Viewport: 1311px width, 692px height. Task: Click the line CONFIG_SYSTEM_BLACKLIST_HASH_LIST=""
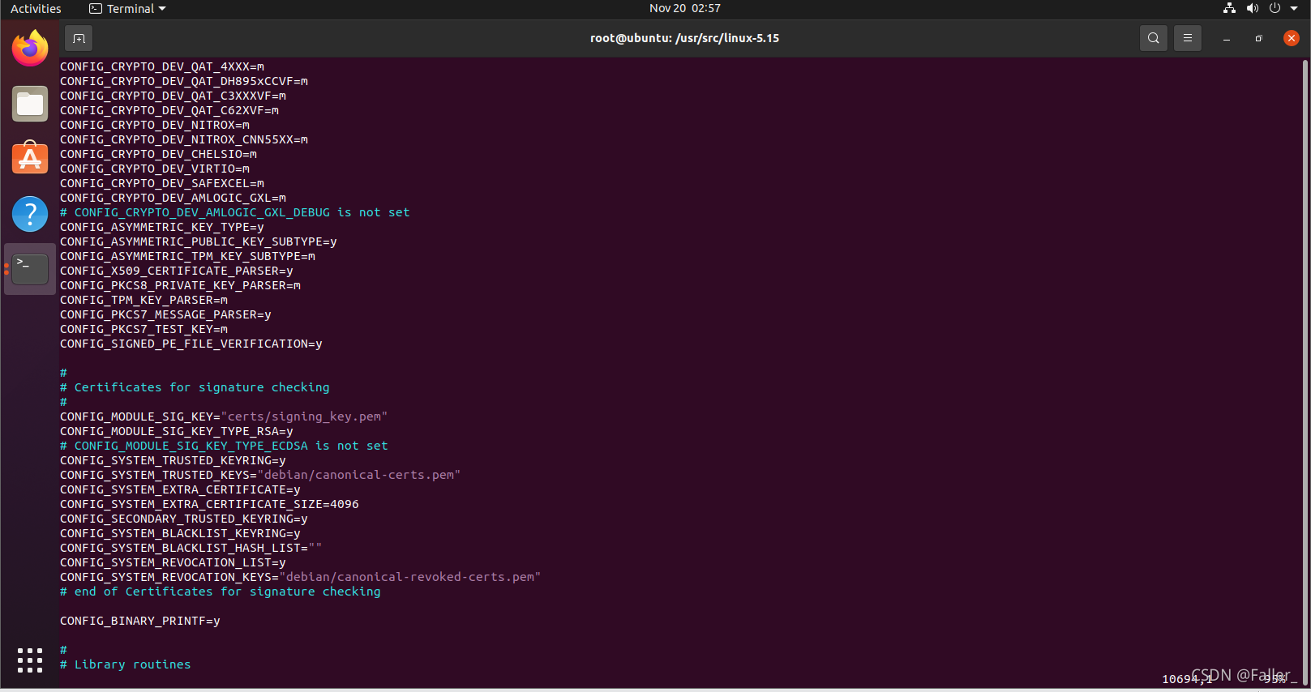(191, 548)
